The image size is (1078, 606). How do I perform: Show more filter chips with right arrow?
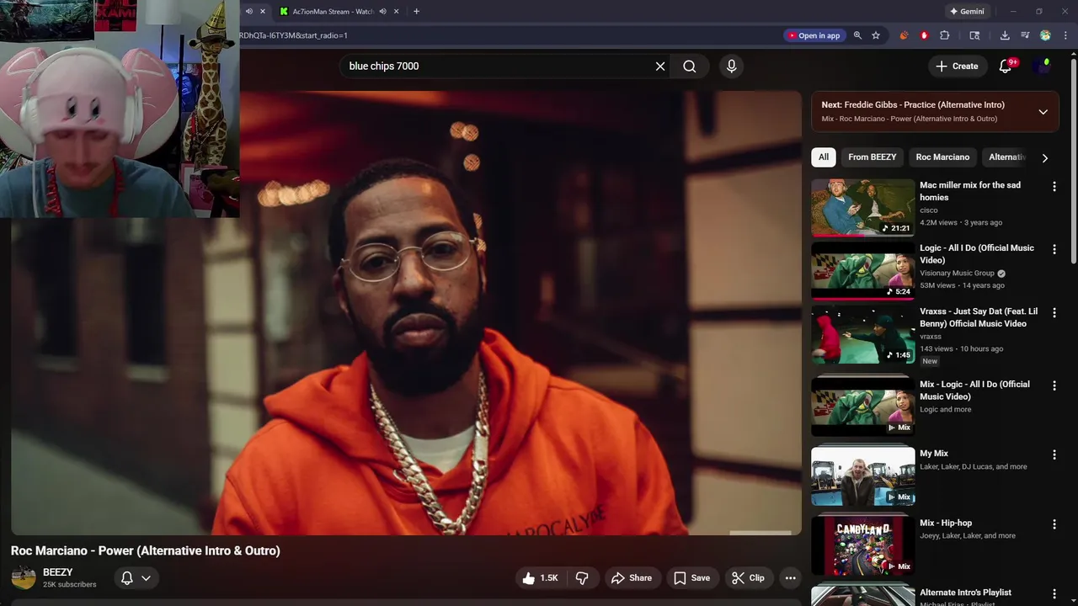click(x=1045, y=157)
